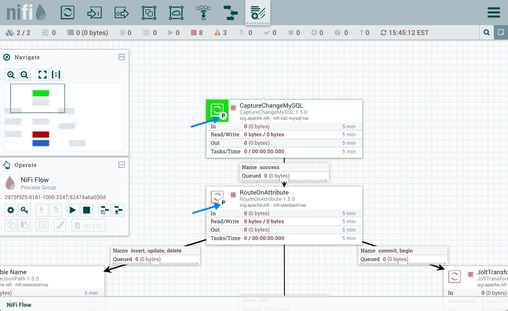Click the birdseye navigation thumbnail
This screenshot has height=311, width=508.
coord(64,117)
